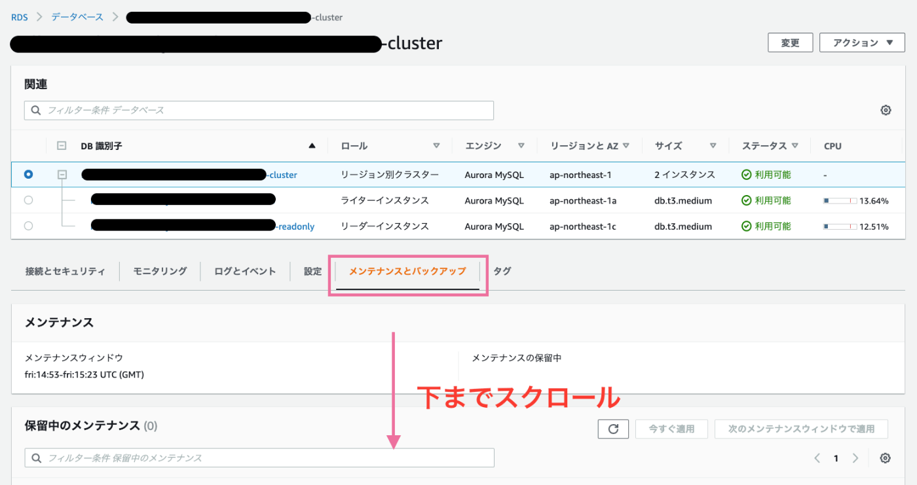Image resolution: width=917 pixels, height=485 pixels.
Task: Sort the ステータス column
Action: point(795,146)
